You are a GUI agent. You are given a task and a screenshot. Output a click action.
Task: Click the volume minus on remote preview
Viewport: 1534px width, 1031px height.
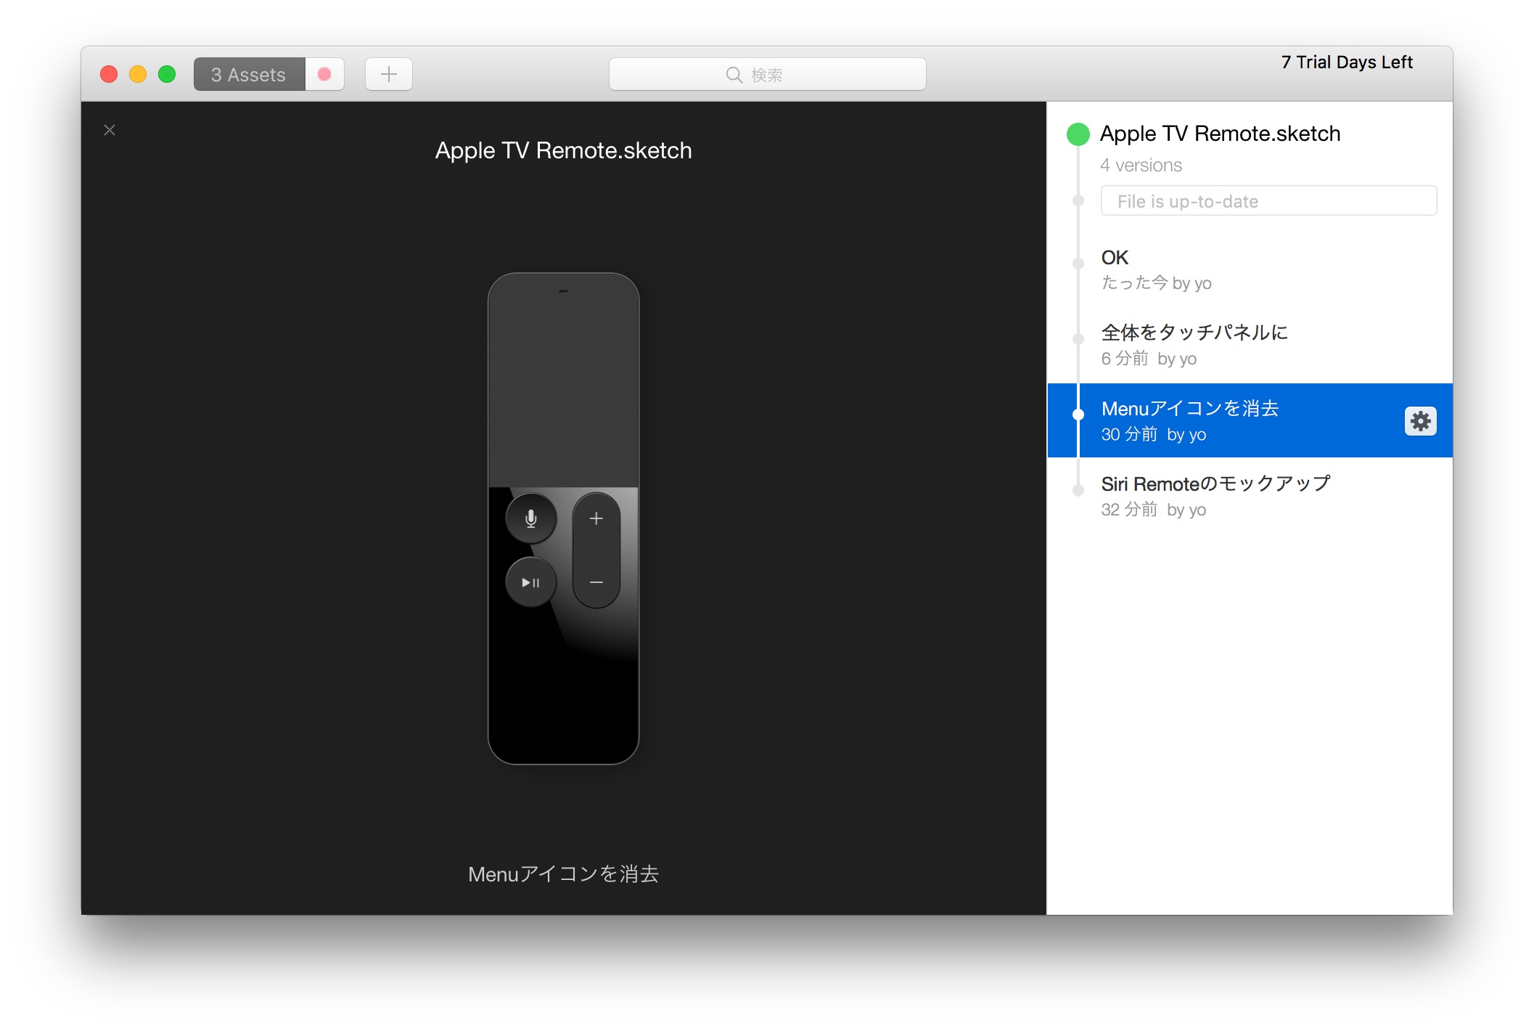[596, 582]
